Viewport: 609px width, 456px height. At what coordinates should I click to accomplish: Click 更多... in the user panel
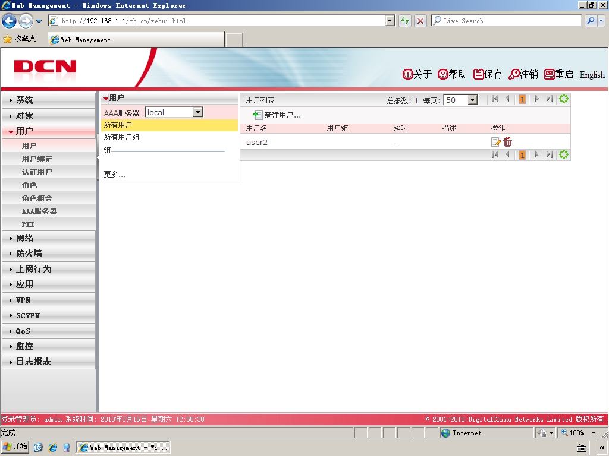pos(115,175)
